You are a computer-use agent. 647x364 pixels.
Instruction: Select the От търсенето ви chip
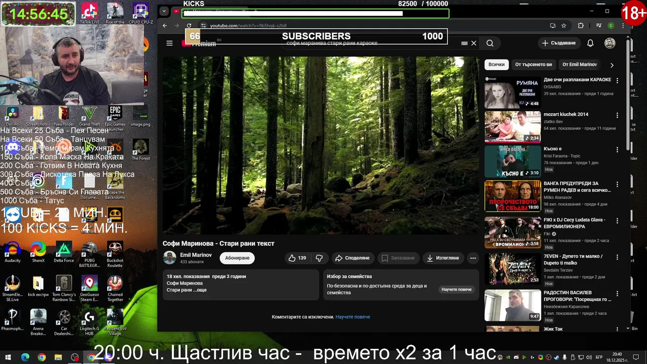click(533, 65)
